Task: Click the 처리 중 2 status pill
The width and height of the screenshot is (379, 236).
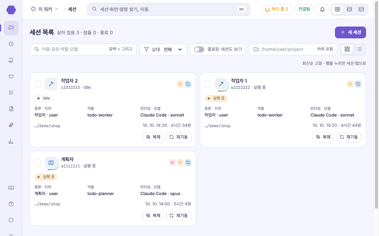Action: (x=276, y=10)
